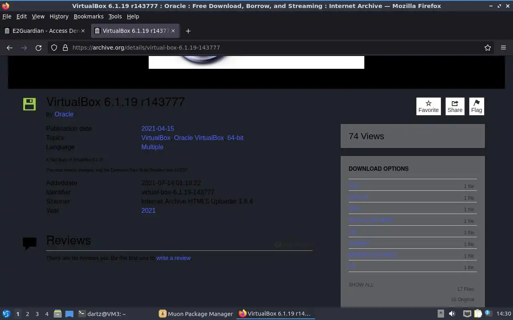This screenshot has width=513, height=320.
Task: Go forward to the next page
Action: pyautogui.click(x=24, y=48)
